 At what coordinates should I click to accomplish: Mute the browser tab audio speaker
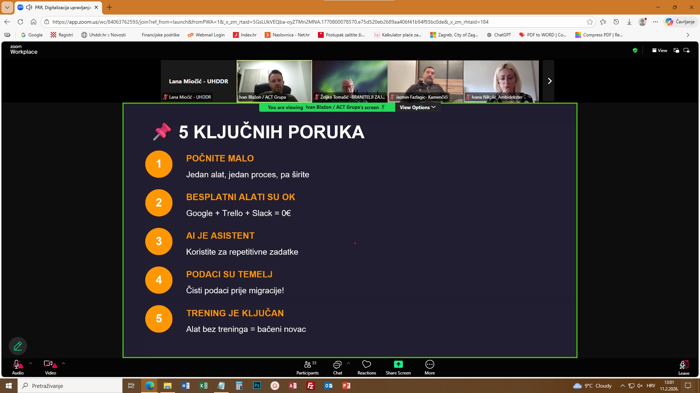coord(29,7)
